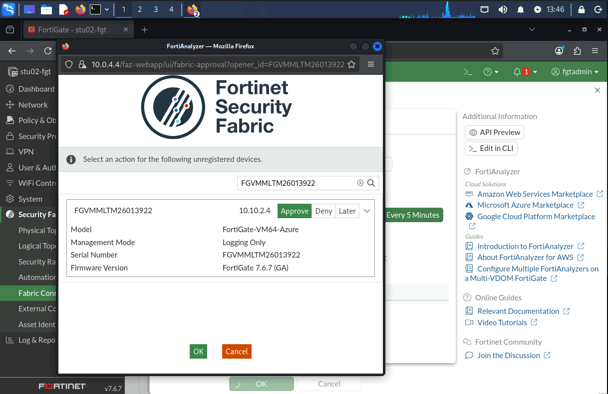The image size is (608, 394).
Task: Open the Amazon Web Services Marketplace link
Action: [535, 194]
